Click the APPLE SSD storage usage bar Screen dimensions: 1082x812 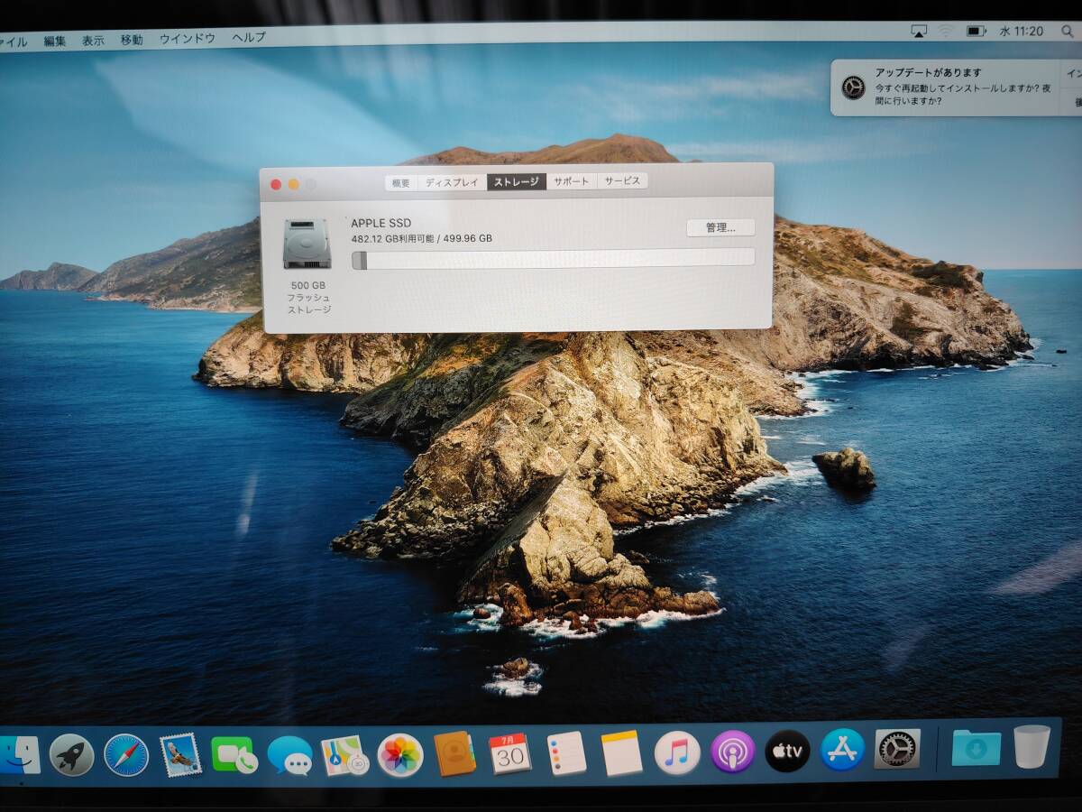(x=553, y=259)
